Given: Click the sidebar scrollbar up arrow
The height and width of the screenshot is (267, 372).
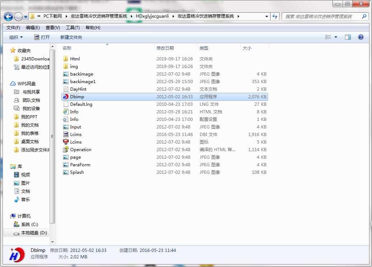Looking at the screenshot, I should (x=53, y=46).
